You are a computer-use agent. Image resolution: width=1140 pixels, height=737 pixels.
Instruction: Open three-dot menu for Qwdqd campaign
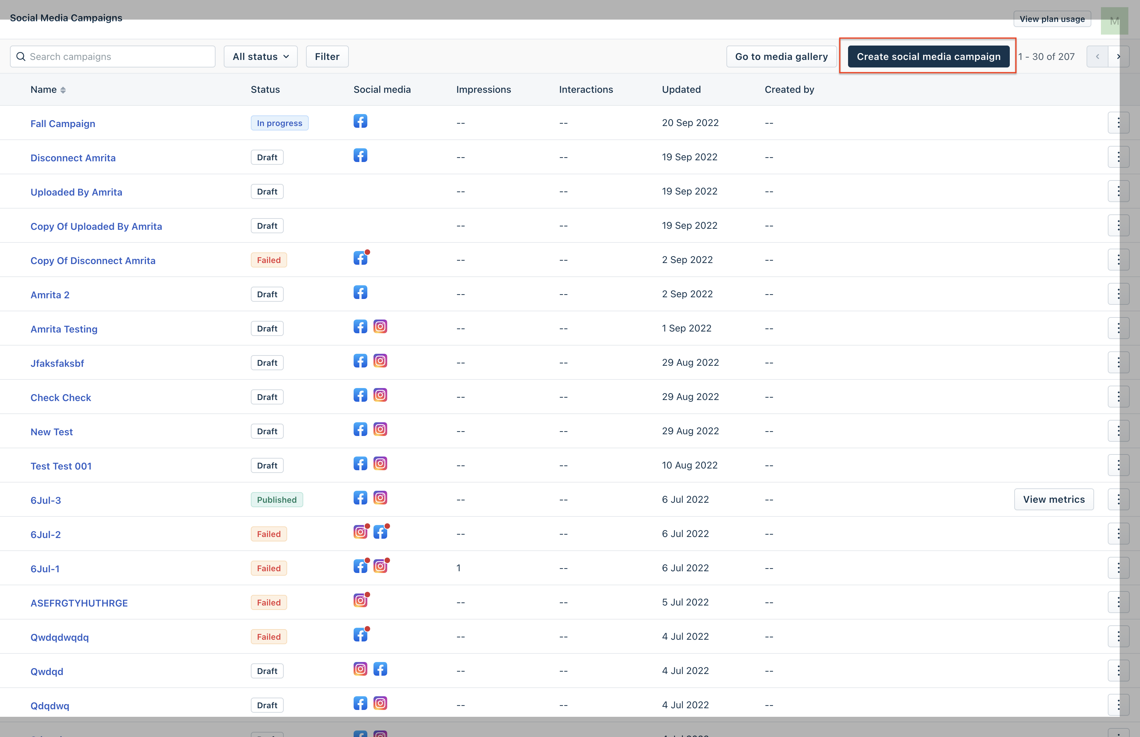(x=1118, y=671)
